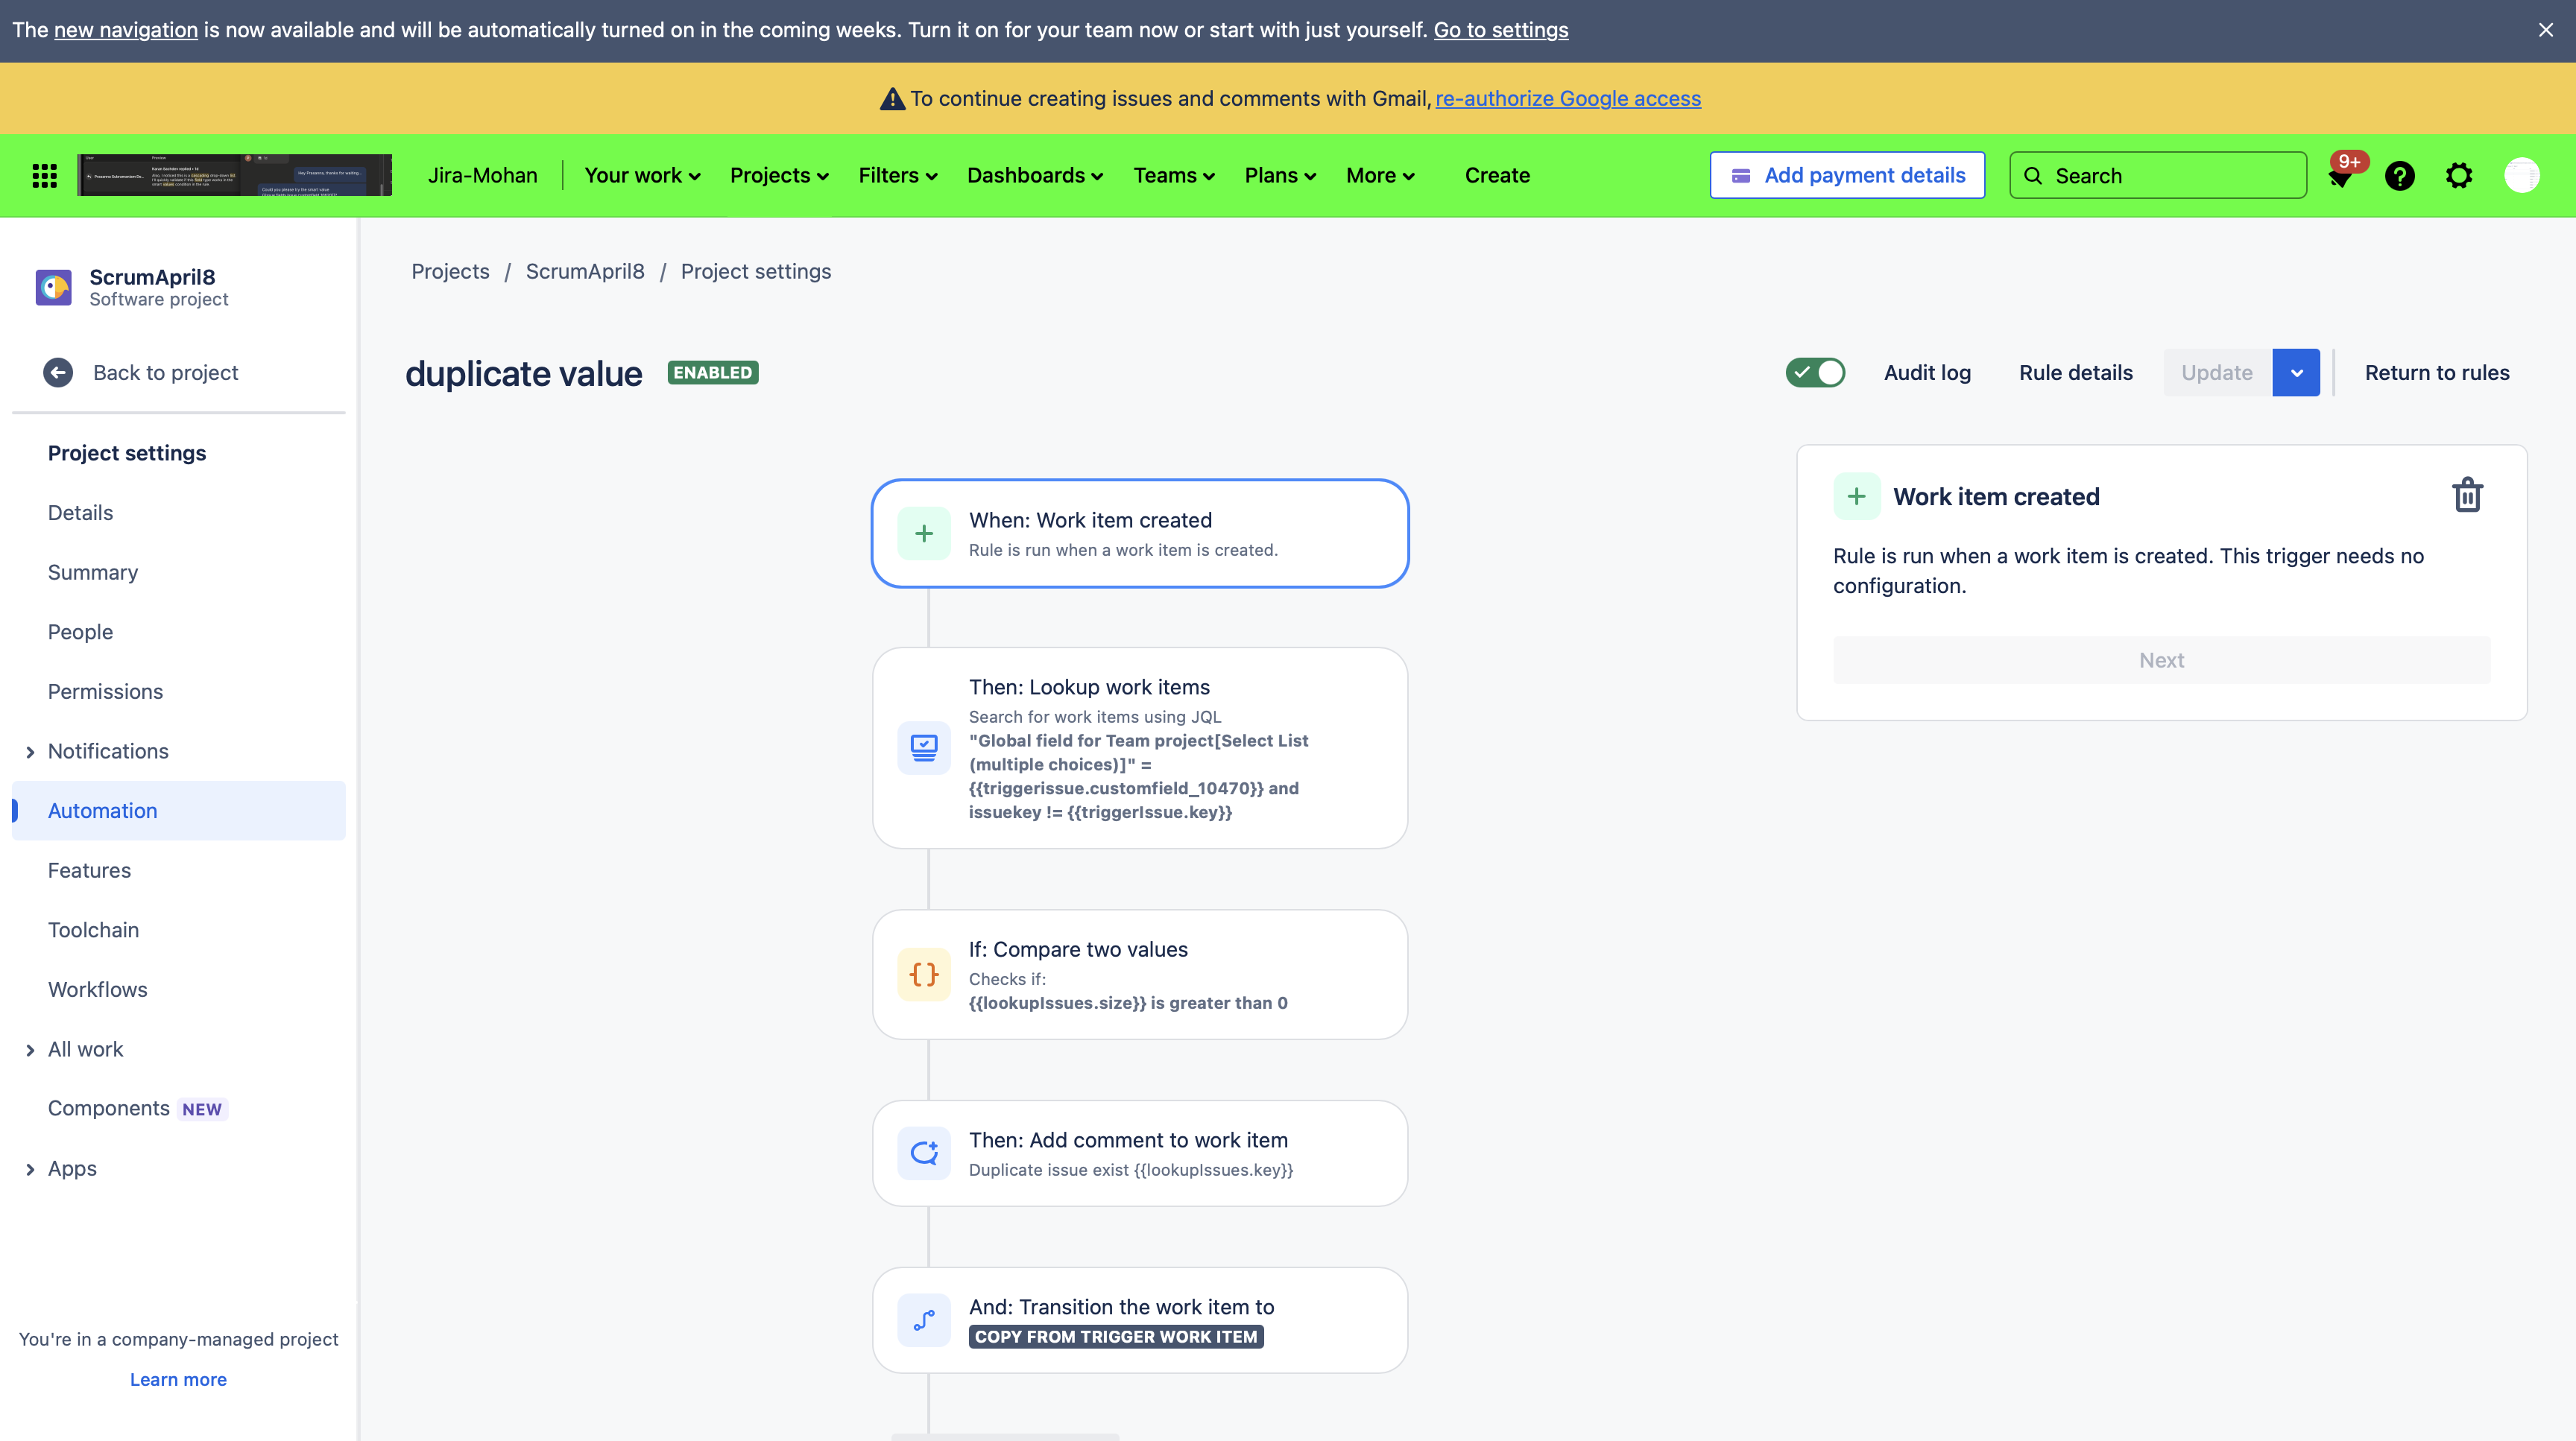
Task: Open the help question mark icon
Action: pos(2399,176)
